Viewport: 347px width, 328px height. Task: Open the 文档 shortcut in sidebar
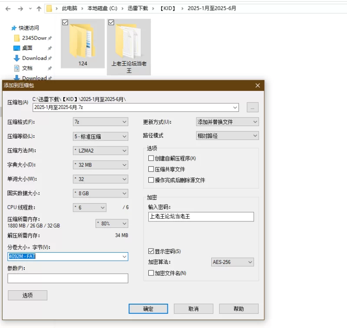pos(27,68)
